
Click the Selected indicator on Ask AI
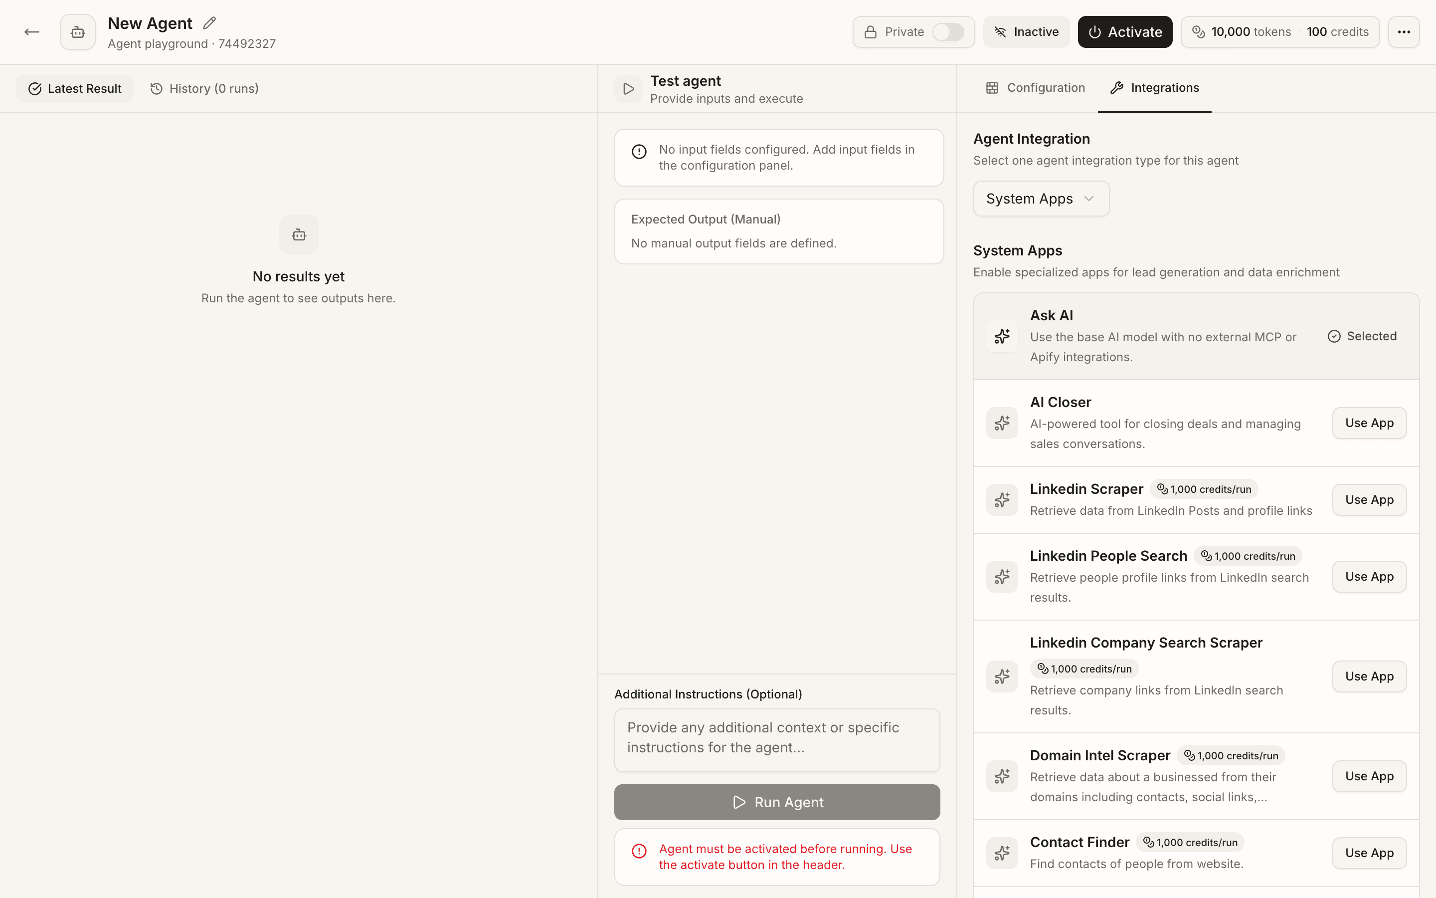pos(1362,336)
